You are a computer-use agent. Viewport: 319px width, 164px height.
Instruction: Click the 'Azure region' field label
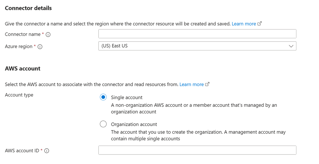click(x=19, y=46)
